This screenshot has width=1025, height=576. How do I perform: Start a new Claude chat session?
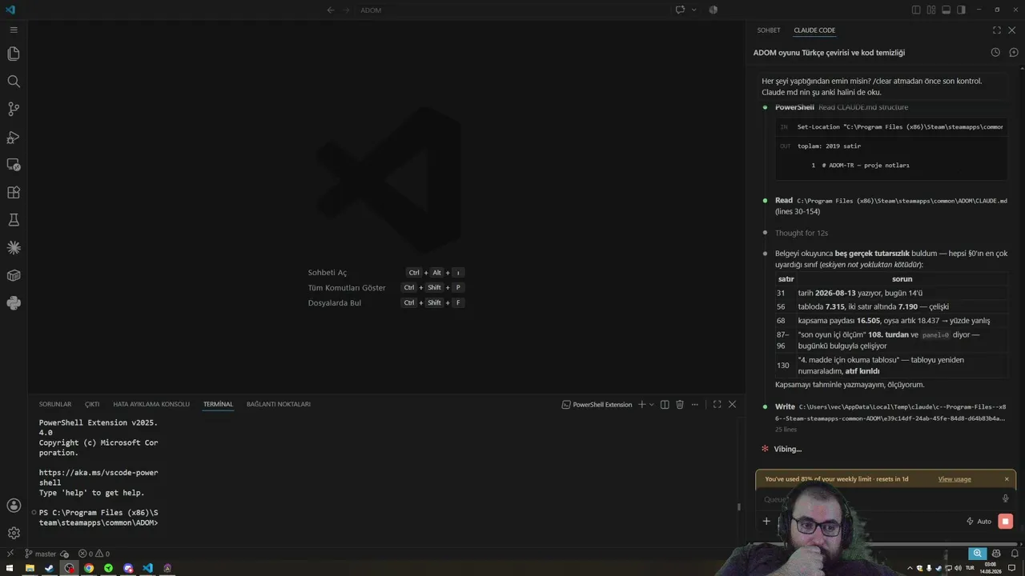coord(1013,53)
